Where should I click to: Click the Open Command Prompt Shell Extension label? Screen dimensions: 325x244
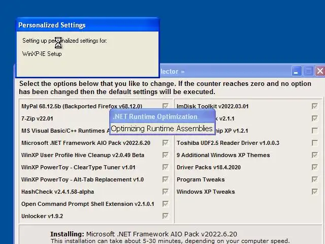point(88,204)
